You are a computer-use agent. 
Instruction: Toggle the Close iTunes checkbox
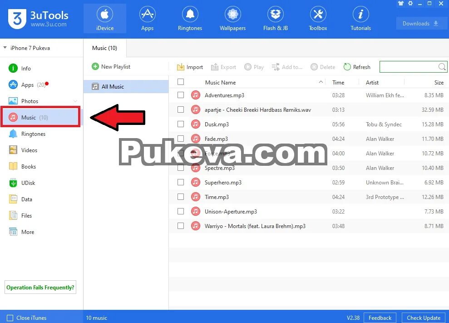point(10,318)
